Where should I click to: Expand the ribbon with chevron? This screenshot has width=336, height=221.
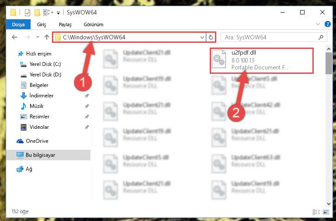pos(318,24)
